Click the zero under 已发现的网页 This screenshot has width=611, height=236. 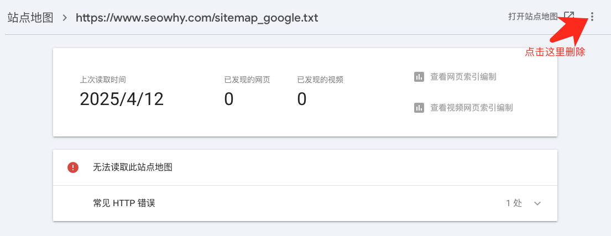(229, 99)
